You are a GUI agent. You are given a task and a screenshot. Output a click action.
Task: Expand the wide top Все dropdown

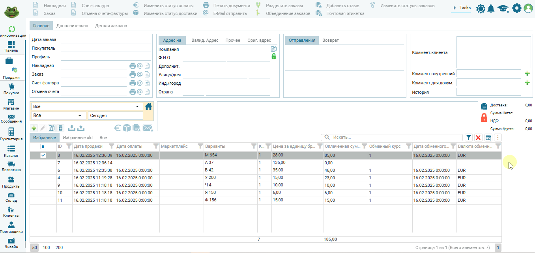[x=137, y=106]
